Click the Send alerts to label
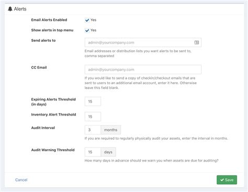 43,40
